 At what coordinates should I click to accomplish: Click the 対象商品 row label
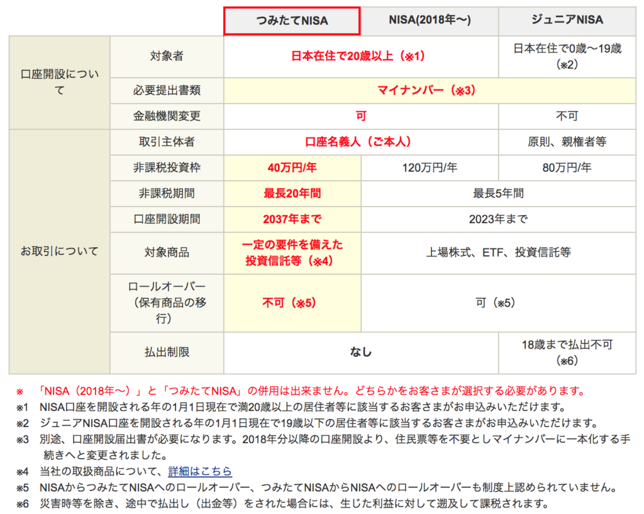pos(167,253)
